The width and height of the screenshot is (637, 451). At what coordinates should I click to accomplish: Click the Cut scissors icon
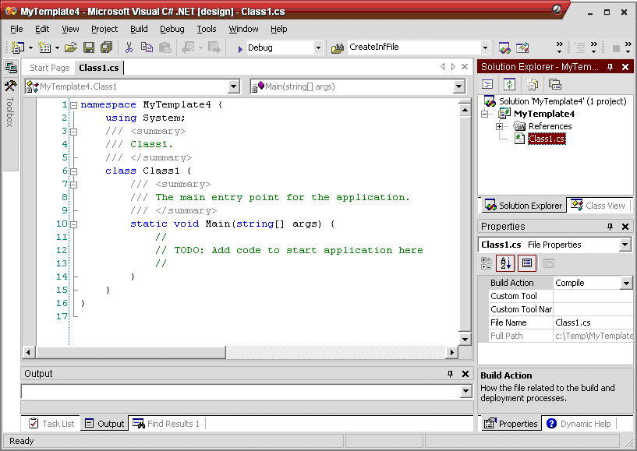tap(129, 48)
